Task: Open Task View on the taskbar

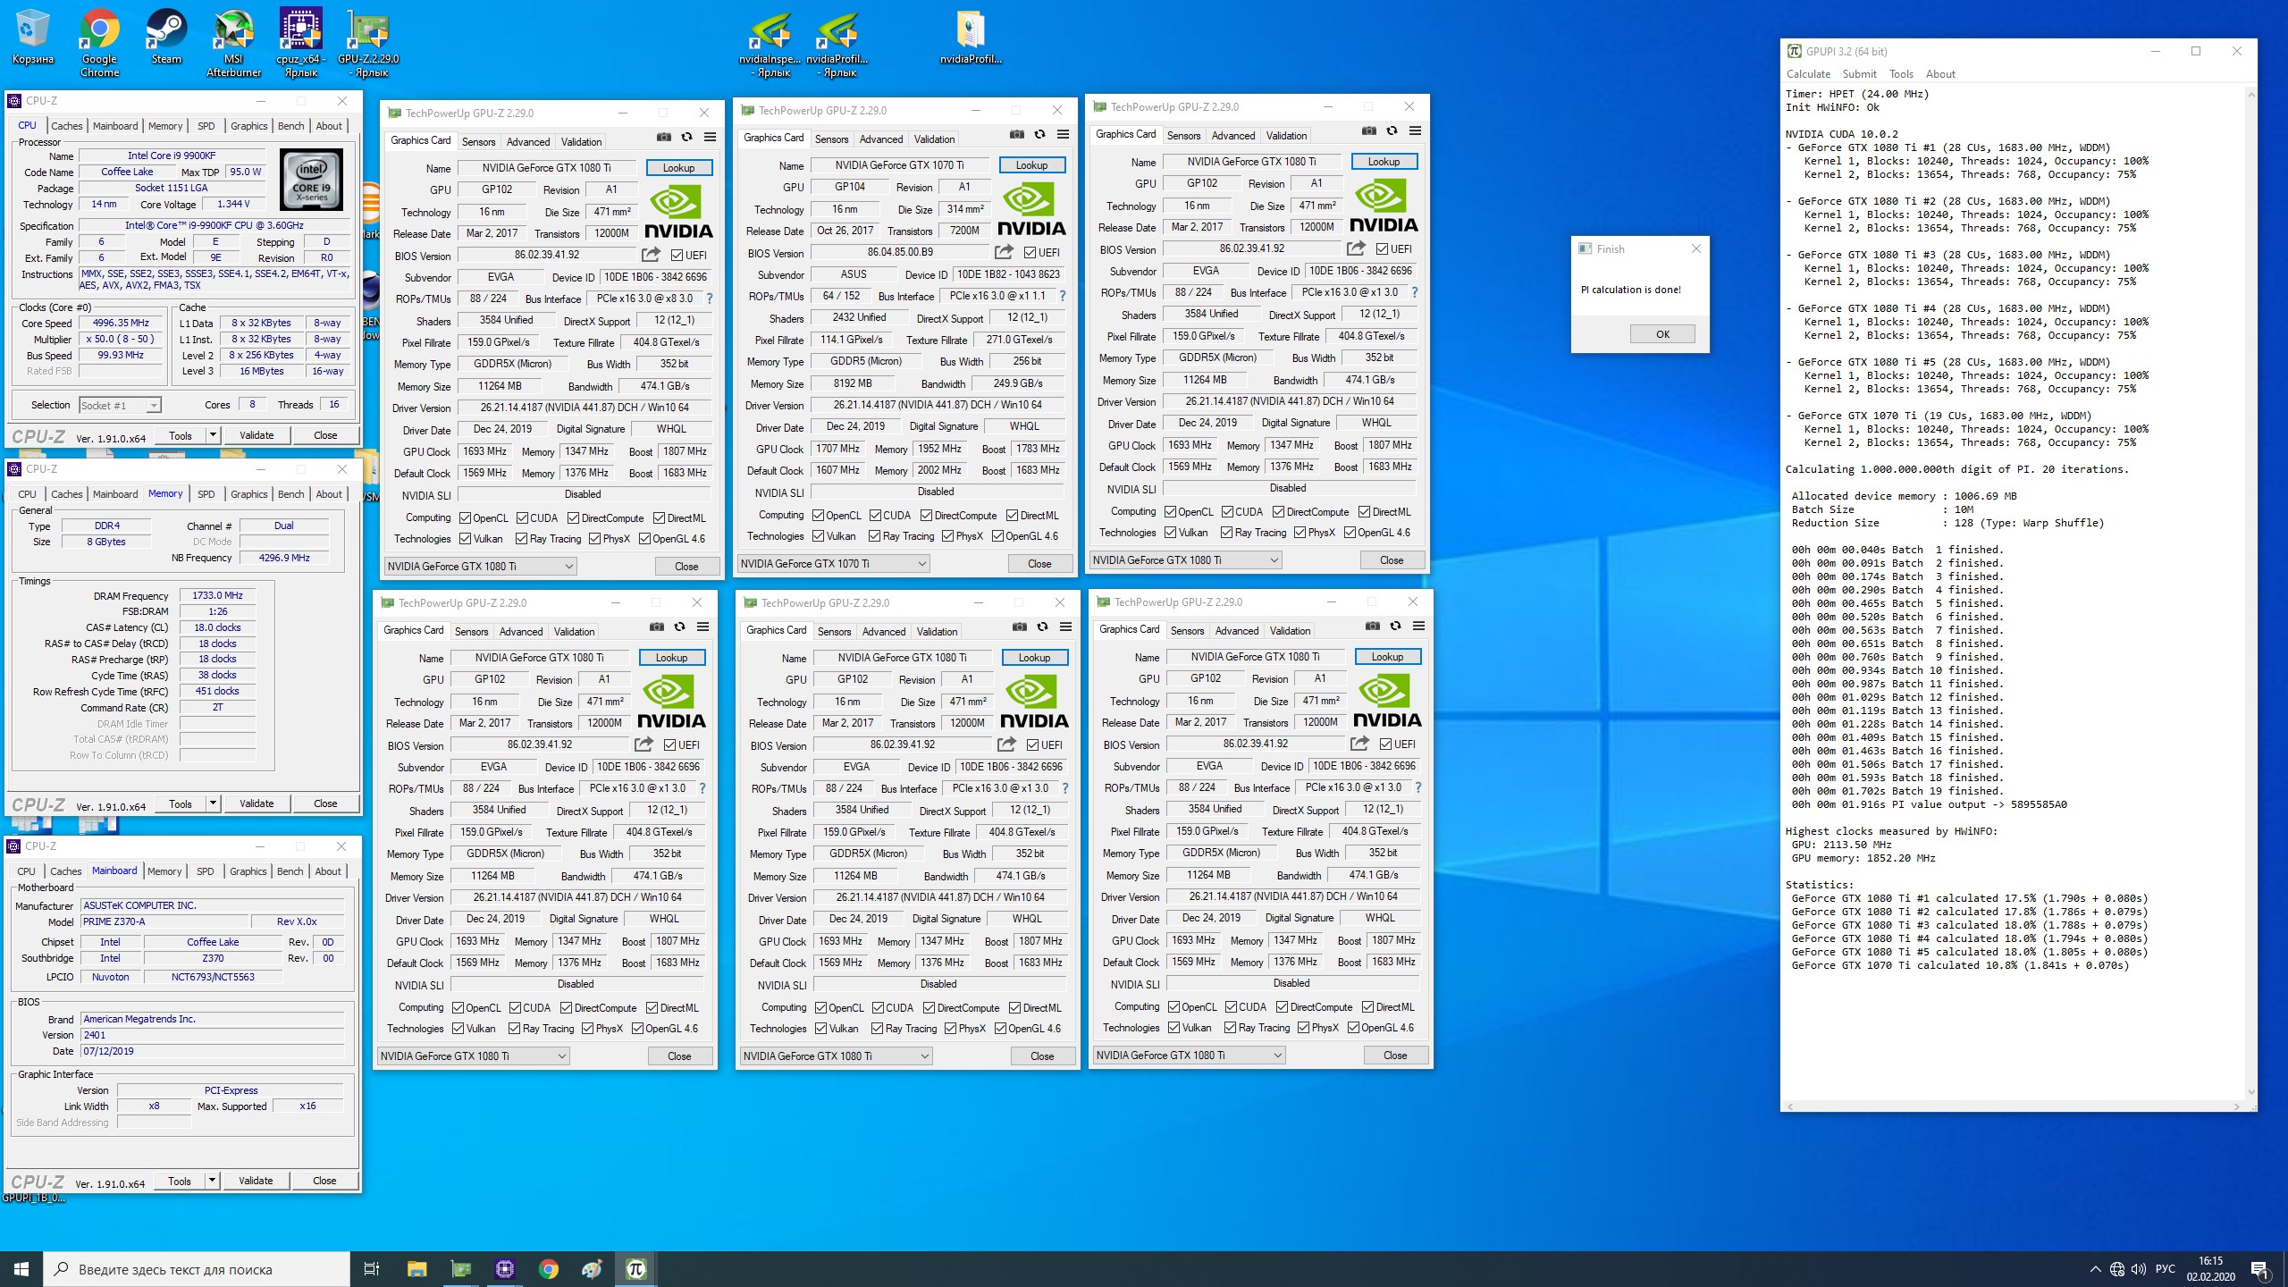Action: pos(372,1268)
